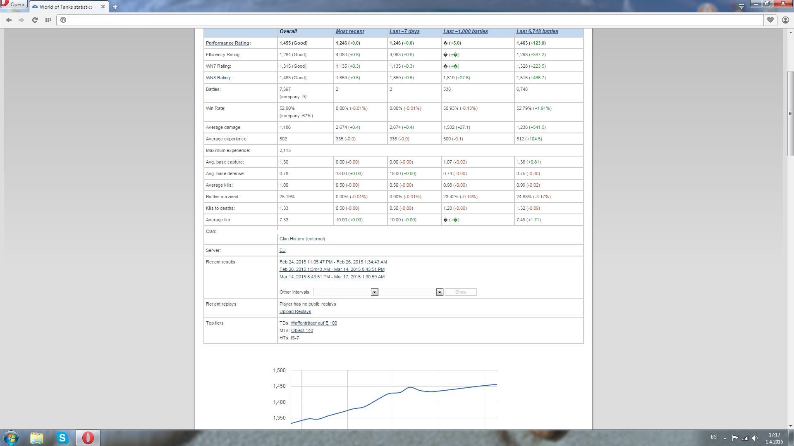Click the volume speaker tray icon
794x446 pixels.
pos(755,438)
